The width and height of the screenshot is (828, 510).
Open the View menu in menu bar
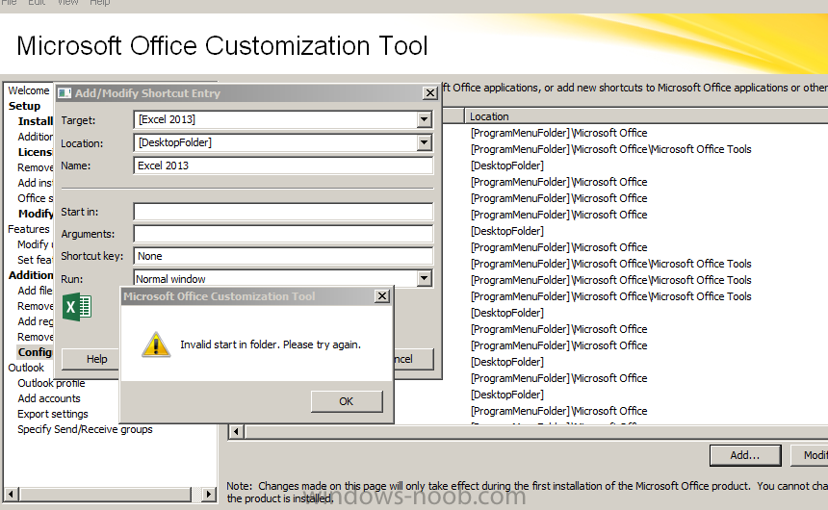coord(67,3)
